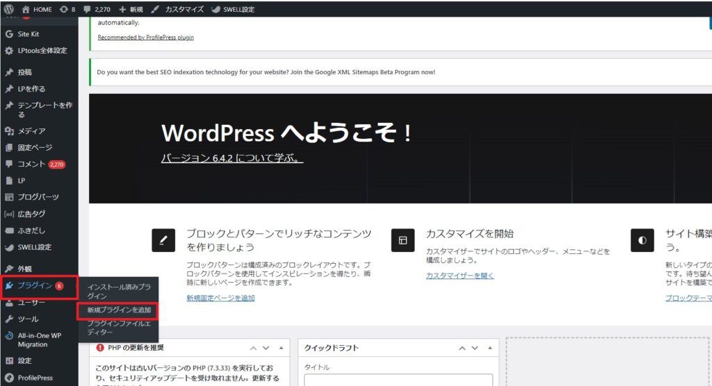
Task: Open プラグイン menu with badge 6
Action: pyautogui.click(x=40, y=287)
